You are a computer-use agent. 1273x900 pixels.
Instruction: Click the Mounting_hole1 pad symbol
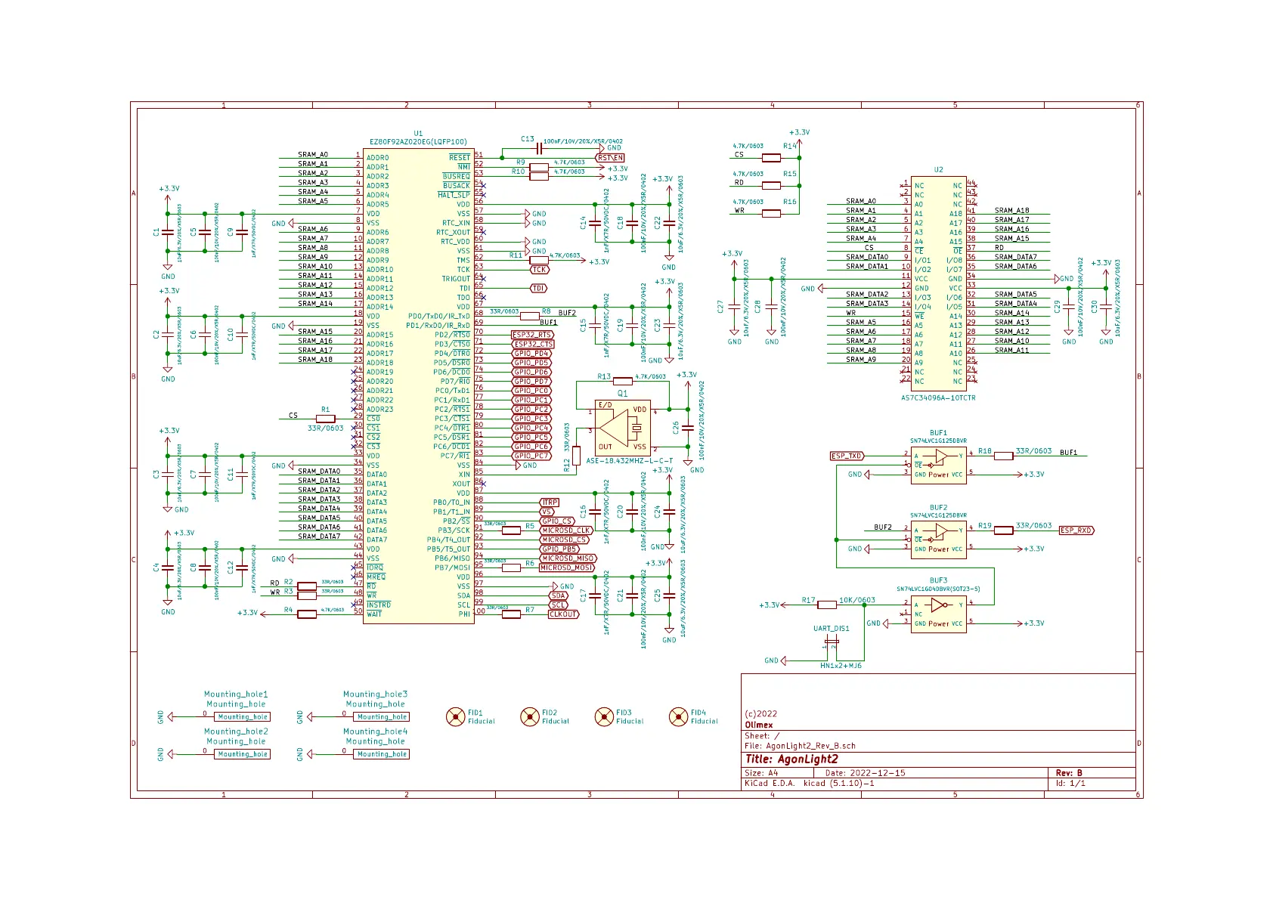(x=242, y=716)
